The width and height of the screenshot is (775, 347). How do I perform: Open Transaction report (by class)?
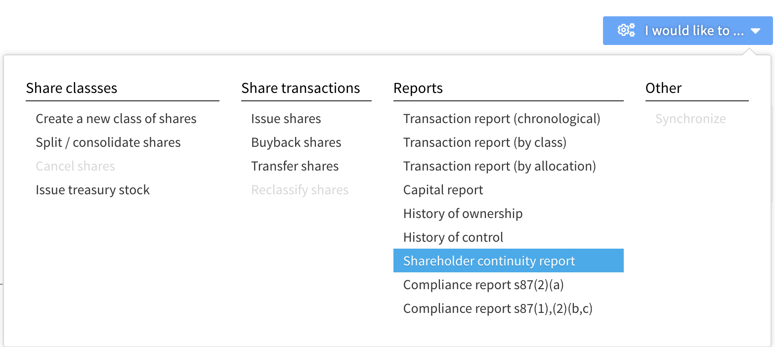tap(484, 142)
